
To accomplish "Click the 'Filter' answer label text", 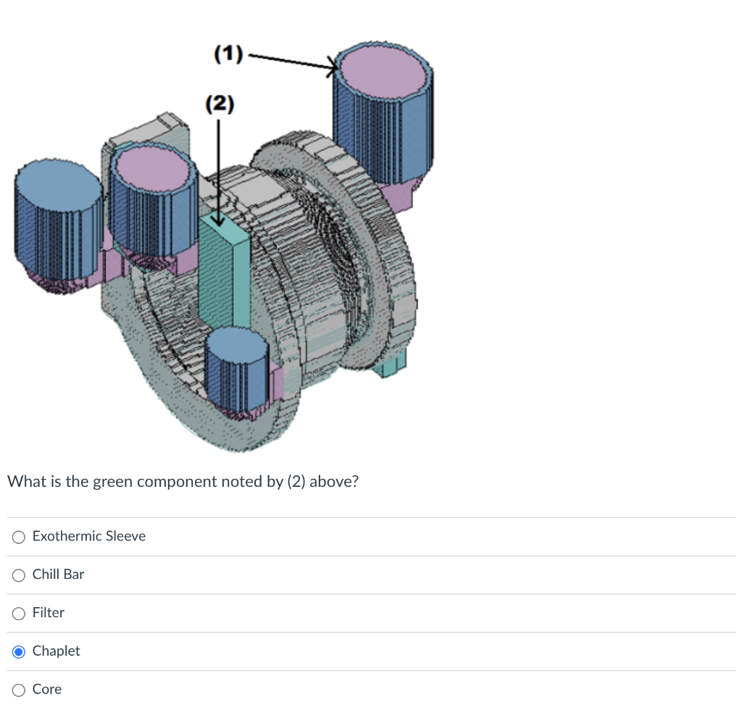I will coord(49,612).
